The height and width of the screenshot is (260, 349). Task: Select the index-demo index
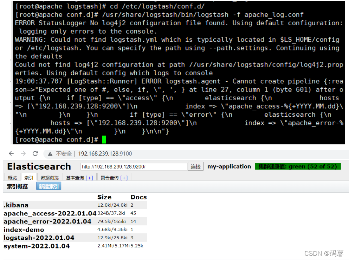(24, 230)
